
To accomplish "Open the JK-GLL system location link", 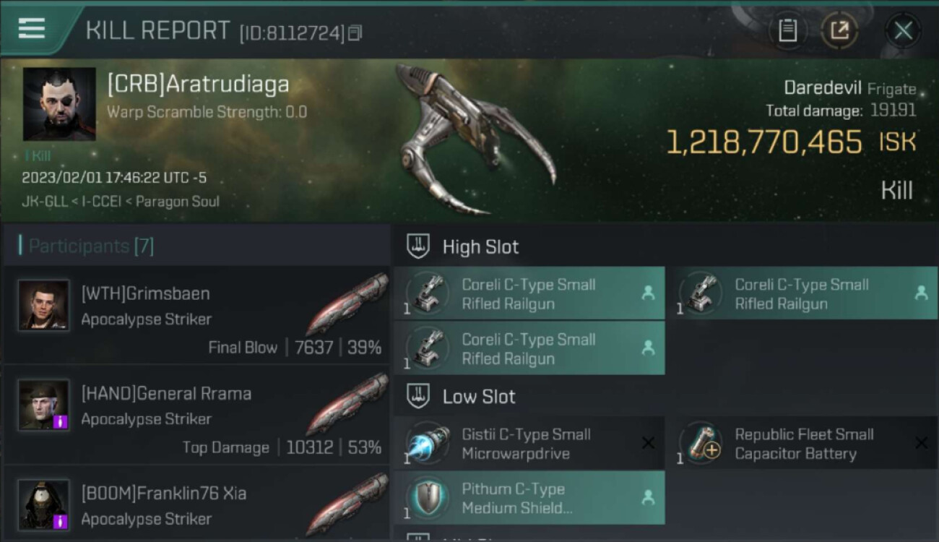I will (x=44, y=201).
